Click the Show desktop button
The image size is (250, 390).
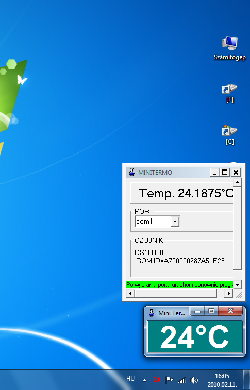(x=246, y=380)
